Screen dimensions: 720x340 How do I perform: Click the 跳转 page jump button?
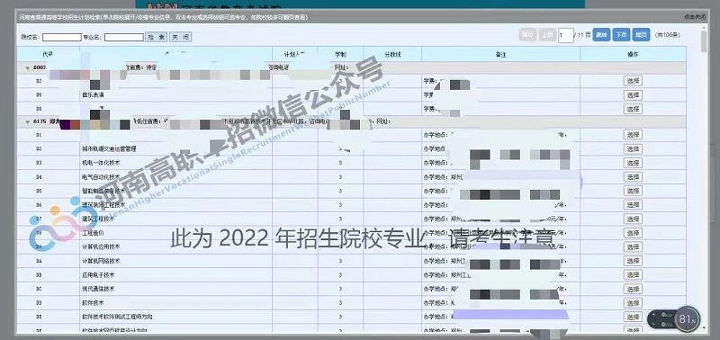click(601, 35)
